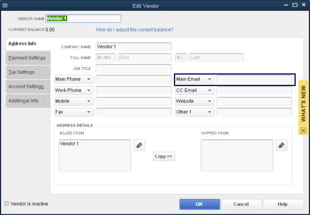The width and height of the screenshot is (310, 215).
Task: Click the First name field
Action: click(x=145, y=57)
